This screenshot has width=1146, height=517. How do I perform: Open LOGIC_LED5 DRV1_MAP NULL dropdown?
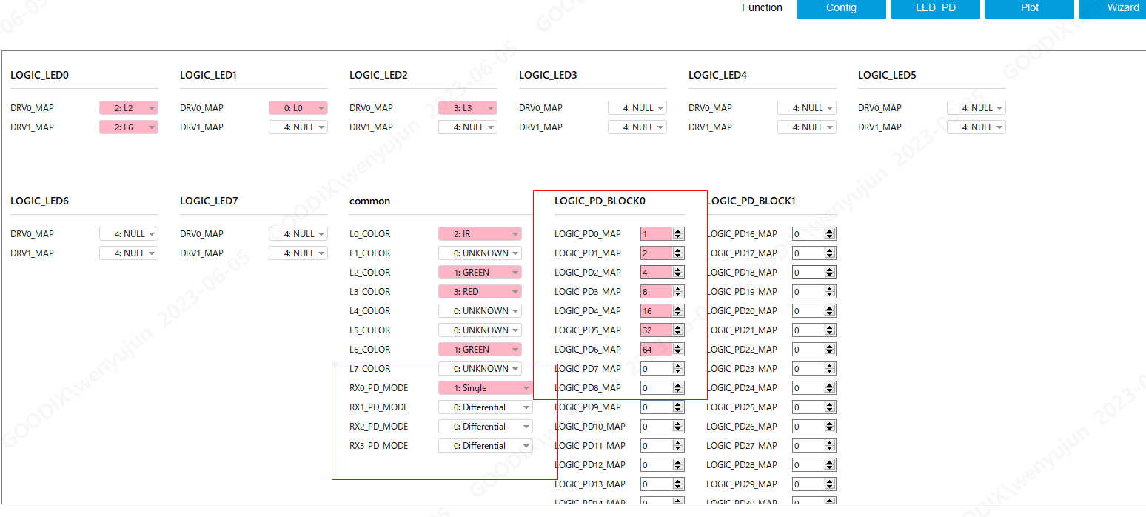point(976,127)
